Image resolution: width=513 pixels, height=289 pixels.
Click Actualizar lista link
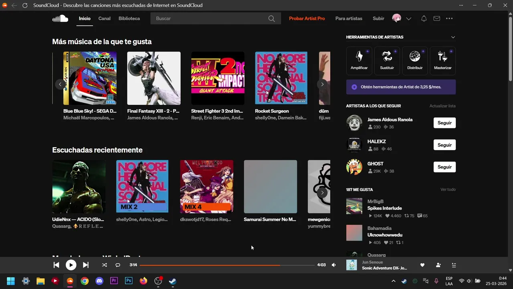(442, 106)
